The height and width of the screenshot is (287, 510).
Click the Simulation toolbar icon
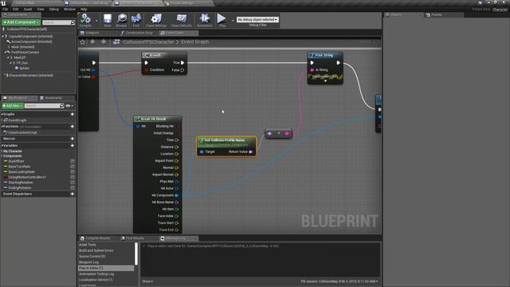click(x=205, y=19)
